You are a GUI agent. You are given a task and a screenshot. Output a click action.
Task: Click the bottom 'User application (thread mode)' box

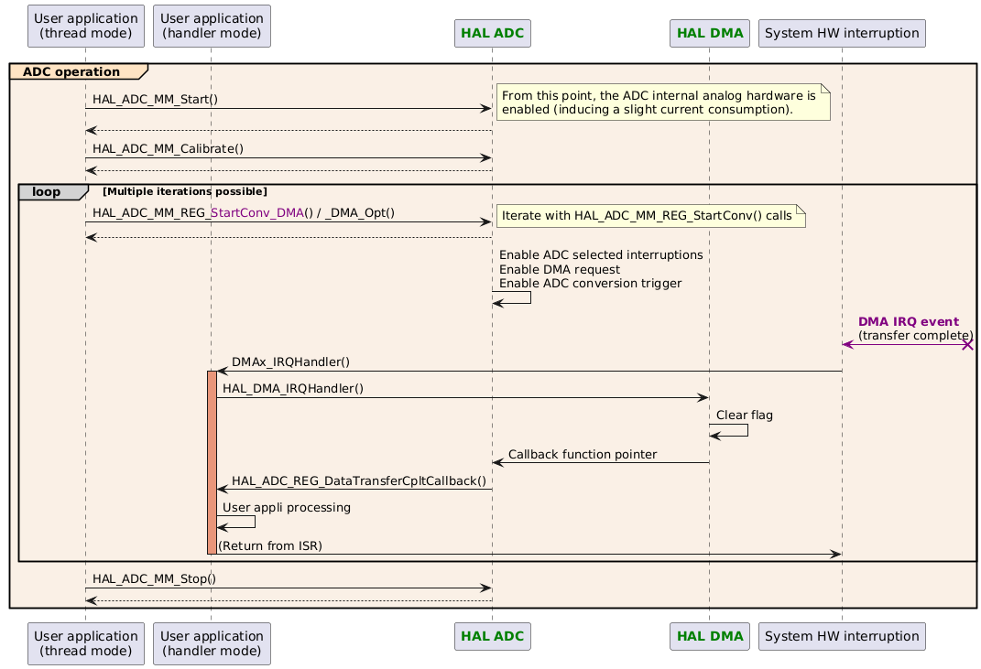tap(86, 643)
